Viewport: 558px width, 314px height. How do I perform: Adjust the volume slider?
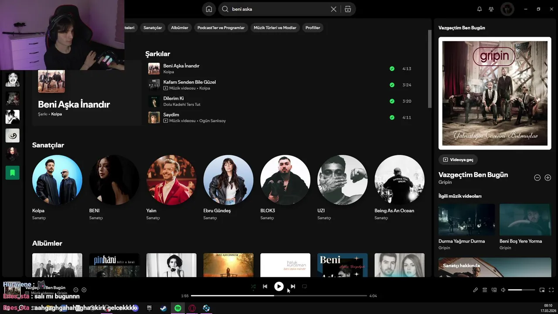click(x=521, y=290)
